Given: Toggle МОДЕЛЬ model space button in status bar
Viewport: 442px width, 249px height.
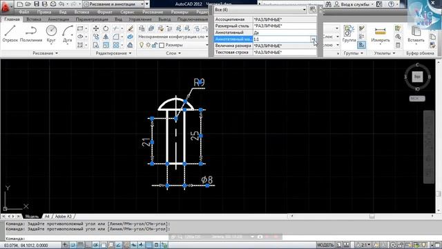Looking at the screenshot, I should point(325,245).
